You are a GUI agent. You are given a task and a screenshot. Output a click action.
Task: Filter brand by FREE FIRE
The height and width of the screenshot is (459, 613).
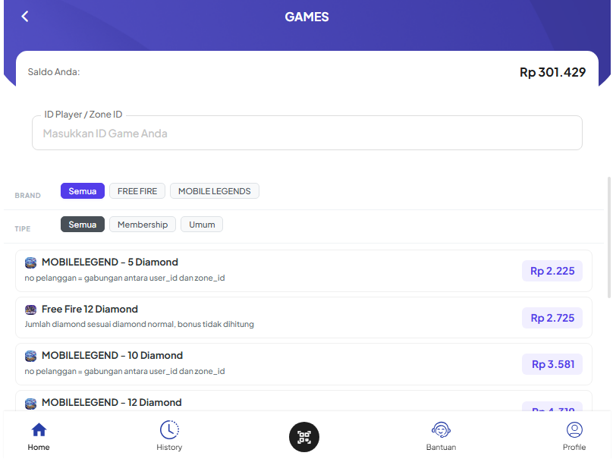point(137,191)
